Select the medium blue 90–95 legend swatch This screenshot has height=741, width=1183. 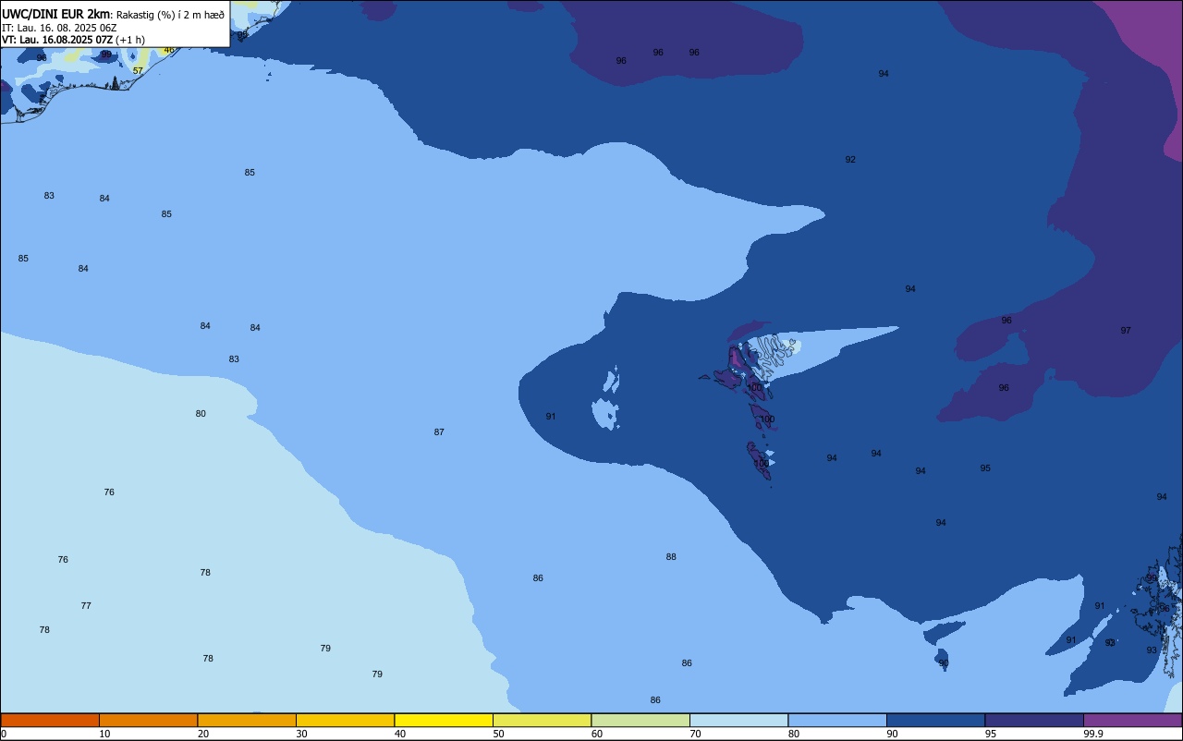pyautogui.click(x=935, y=720)
